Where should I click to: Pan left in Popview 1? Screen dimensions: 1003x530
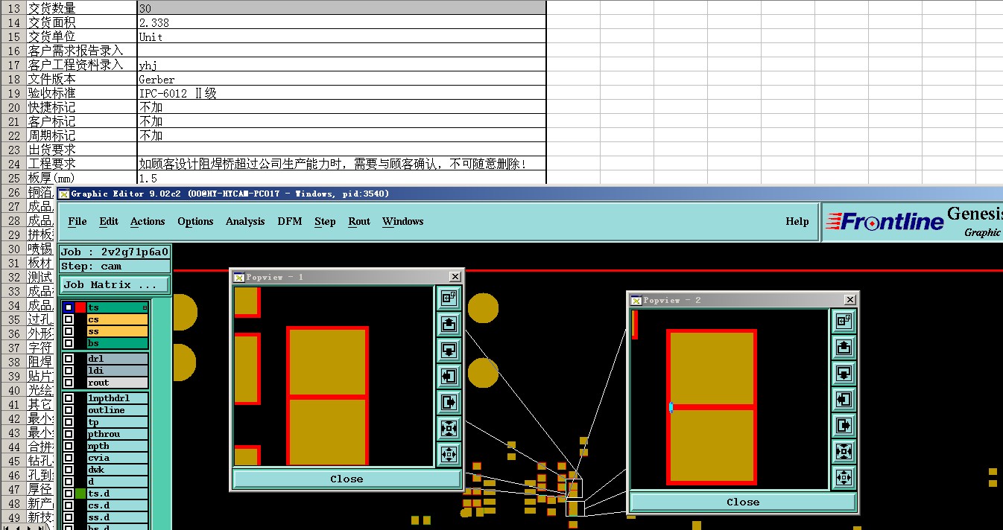[449, 377]
